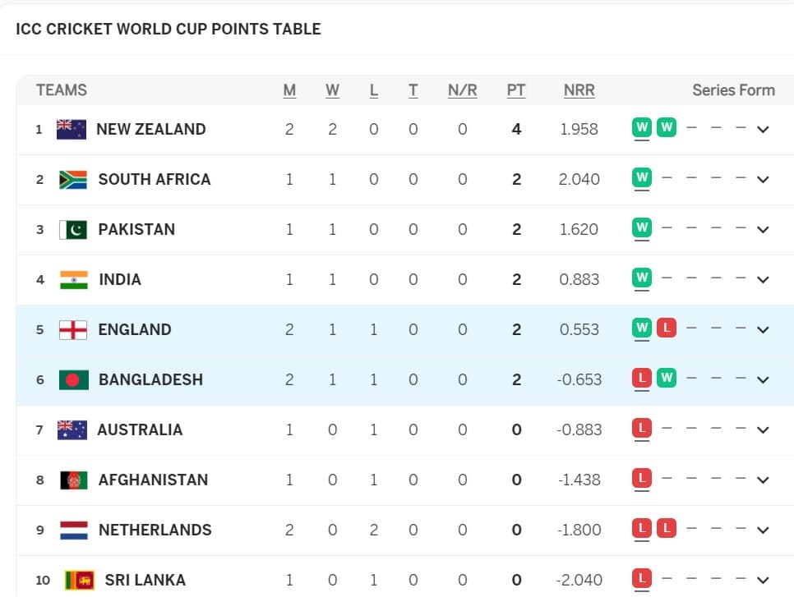Open the SOUTH AFRICA team name link
The image size is (794, 597).
[155, 180]
